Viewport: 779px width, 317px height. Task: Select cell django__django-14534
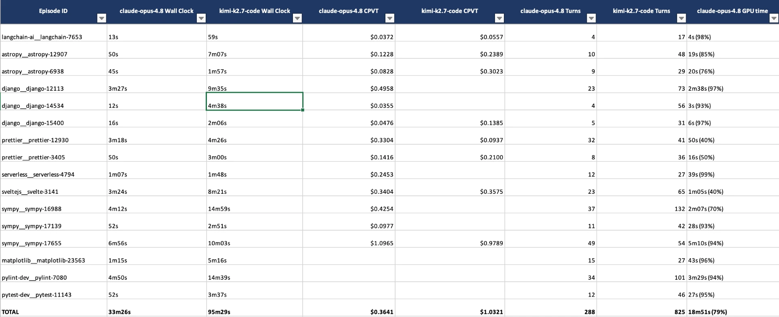[54, 102]
